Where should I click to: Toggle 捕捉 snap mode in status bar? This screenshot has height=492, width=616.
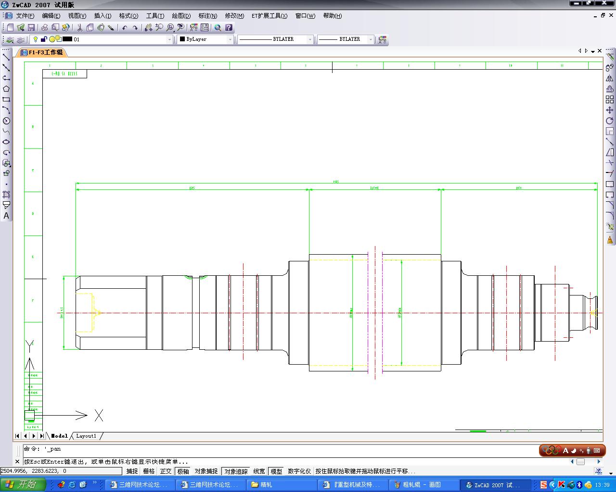pyautogui.click(x=132, y=471)
